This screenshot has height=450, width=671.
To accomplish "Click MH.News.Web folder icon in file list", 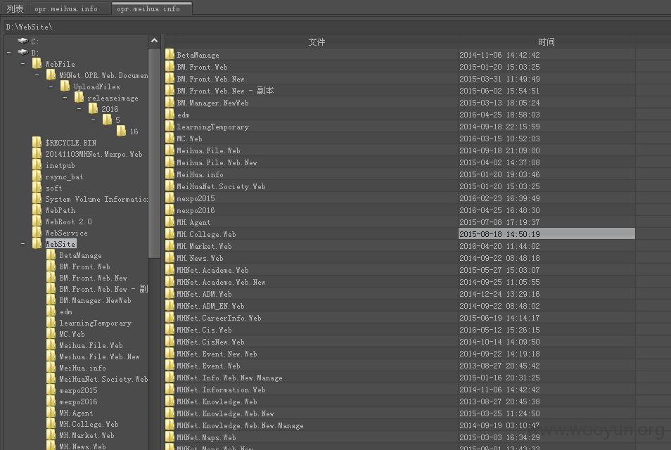I will point(170,258).
